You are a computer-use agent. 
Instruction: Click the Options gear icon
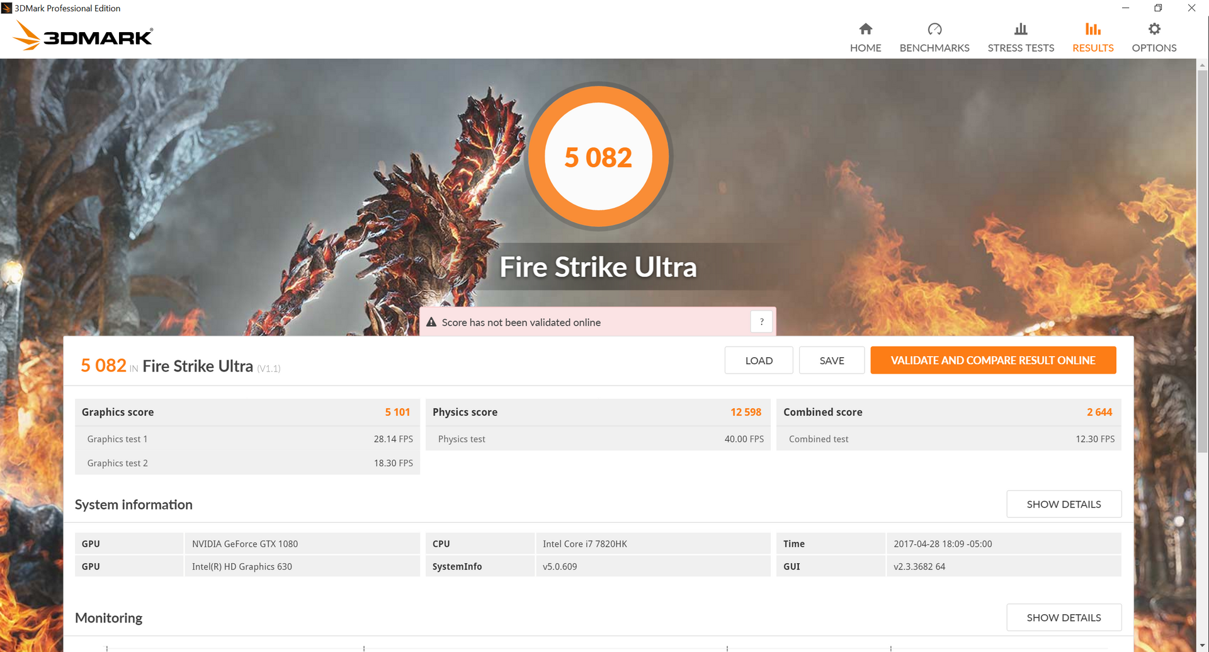pos(1154,29)
